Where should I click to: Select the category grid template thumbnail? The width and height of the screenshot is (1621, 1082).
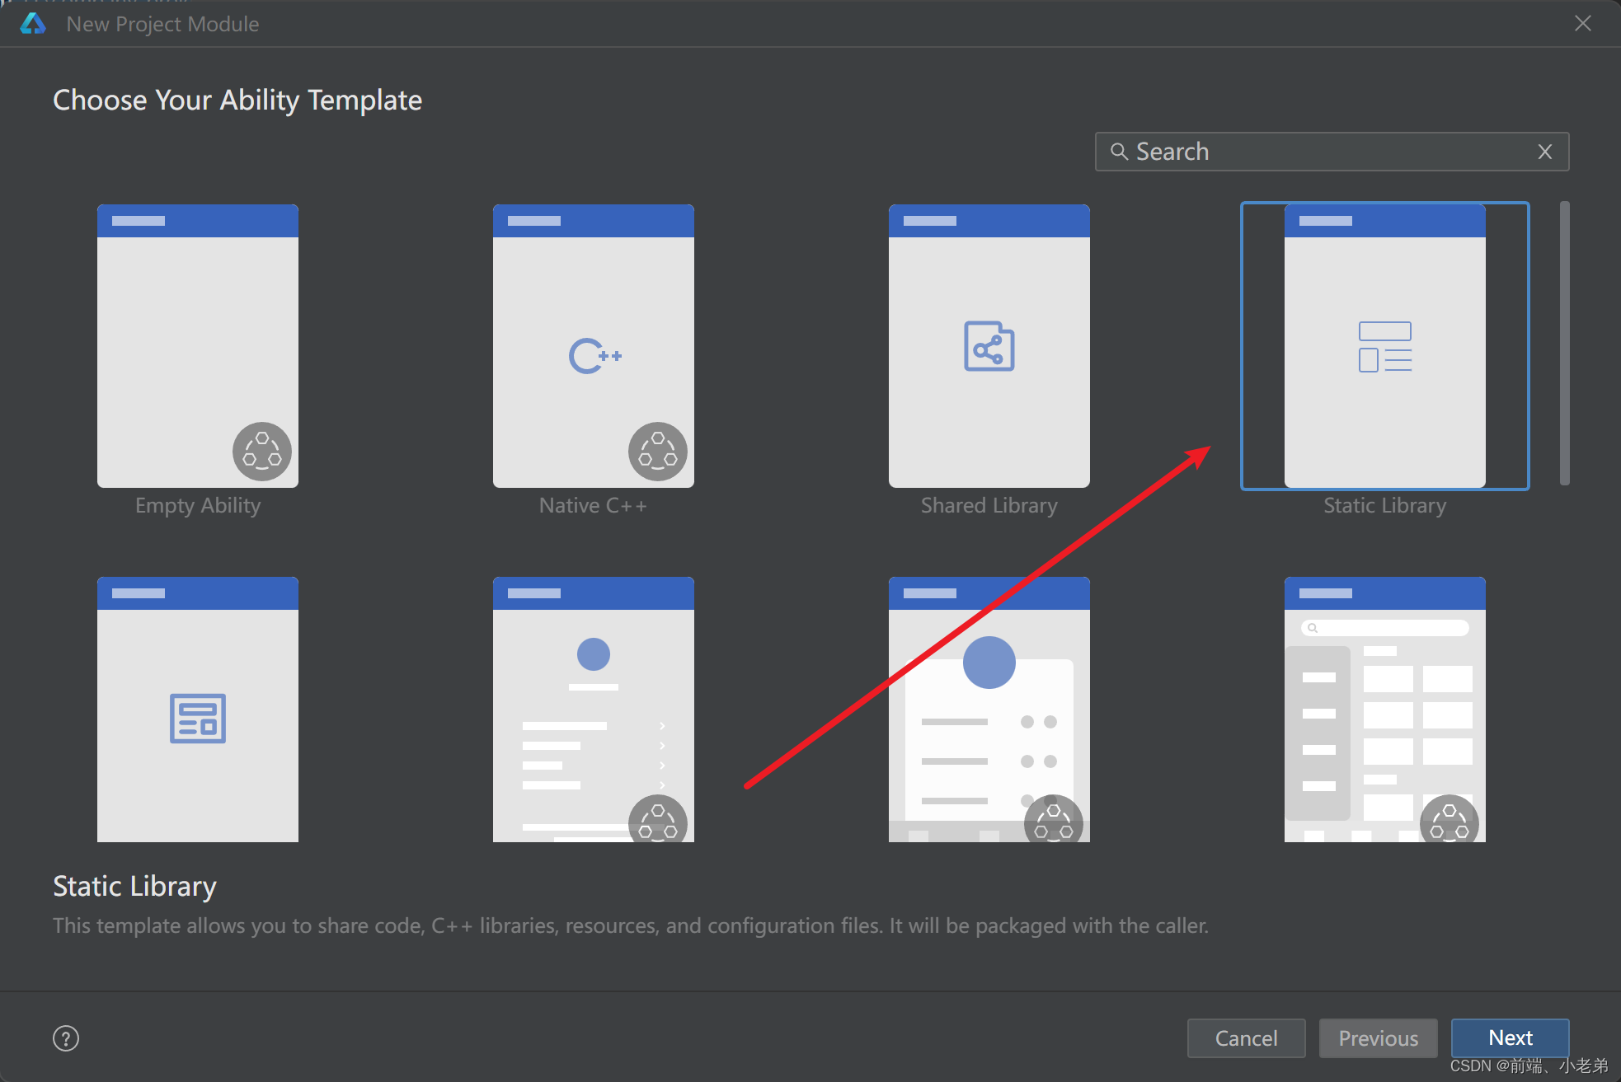tap(1384, 709)
